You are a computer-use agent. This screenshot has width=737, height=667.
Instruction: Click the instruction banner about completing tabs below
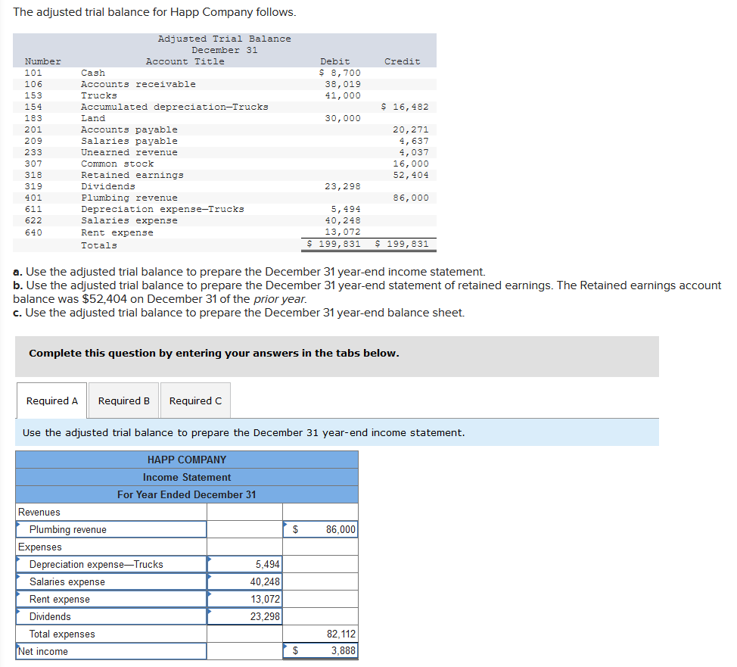(337, 356)
